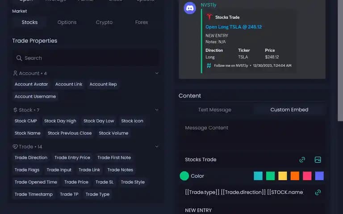Insert the Stock Volume property
Viewport: 343px width, 214px height.
pos(113,133)
